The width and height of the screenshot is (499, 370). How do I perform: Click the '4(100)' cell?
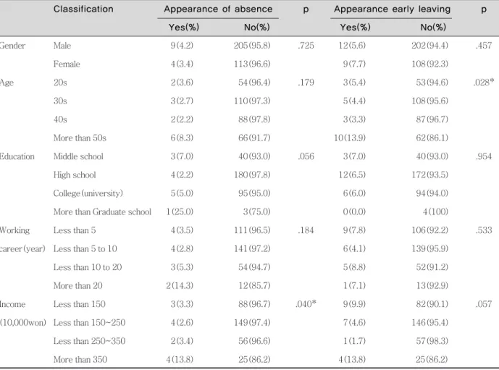point(435,211)
